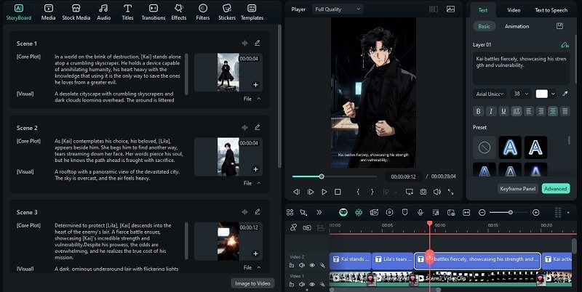
Task: Open the Templates tab
Action: pyautogui.click(x=252, y=12)
